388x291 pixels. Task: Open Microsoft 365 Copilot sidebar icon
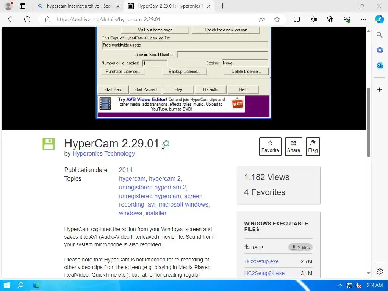coord(380,50)
